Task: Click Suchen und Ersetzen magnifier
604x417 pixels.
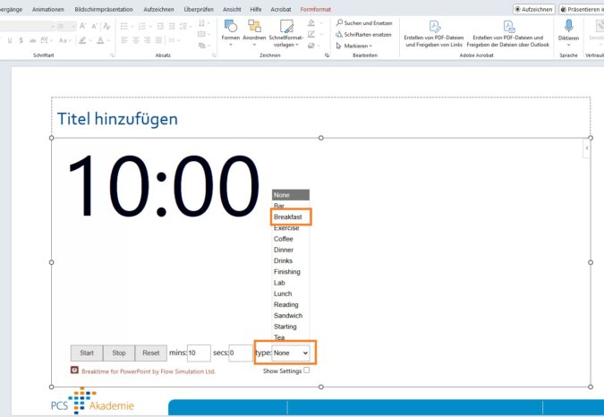Action: point(339,22)
